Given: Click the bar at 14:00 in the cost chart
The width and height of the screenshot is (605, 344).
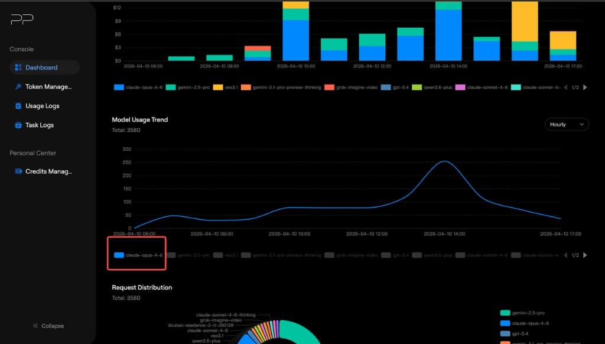Looking at the screenshot, I should pos(448,31).
